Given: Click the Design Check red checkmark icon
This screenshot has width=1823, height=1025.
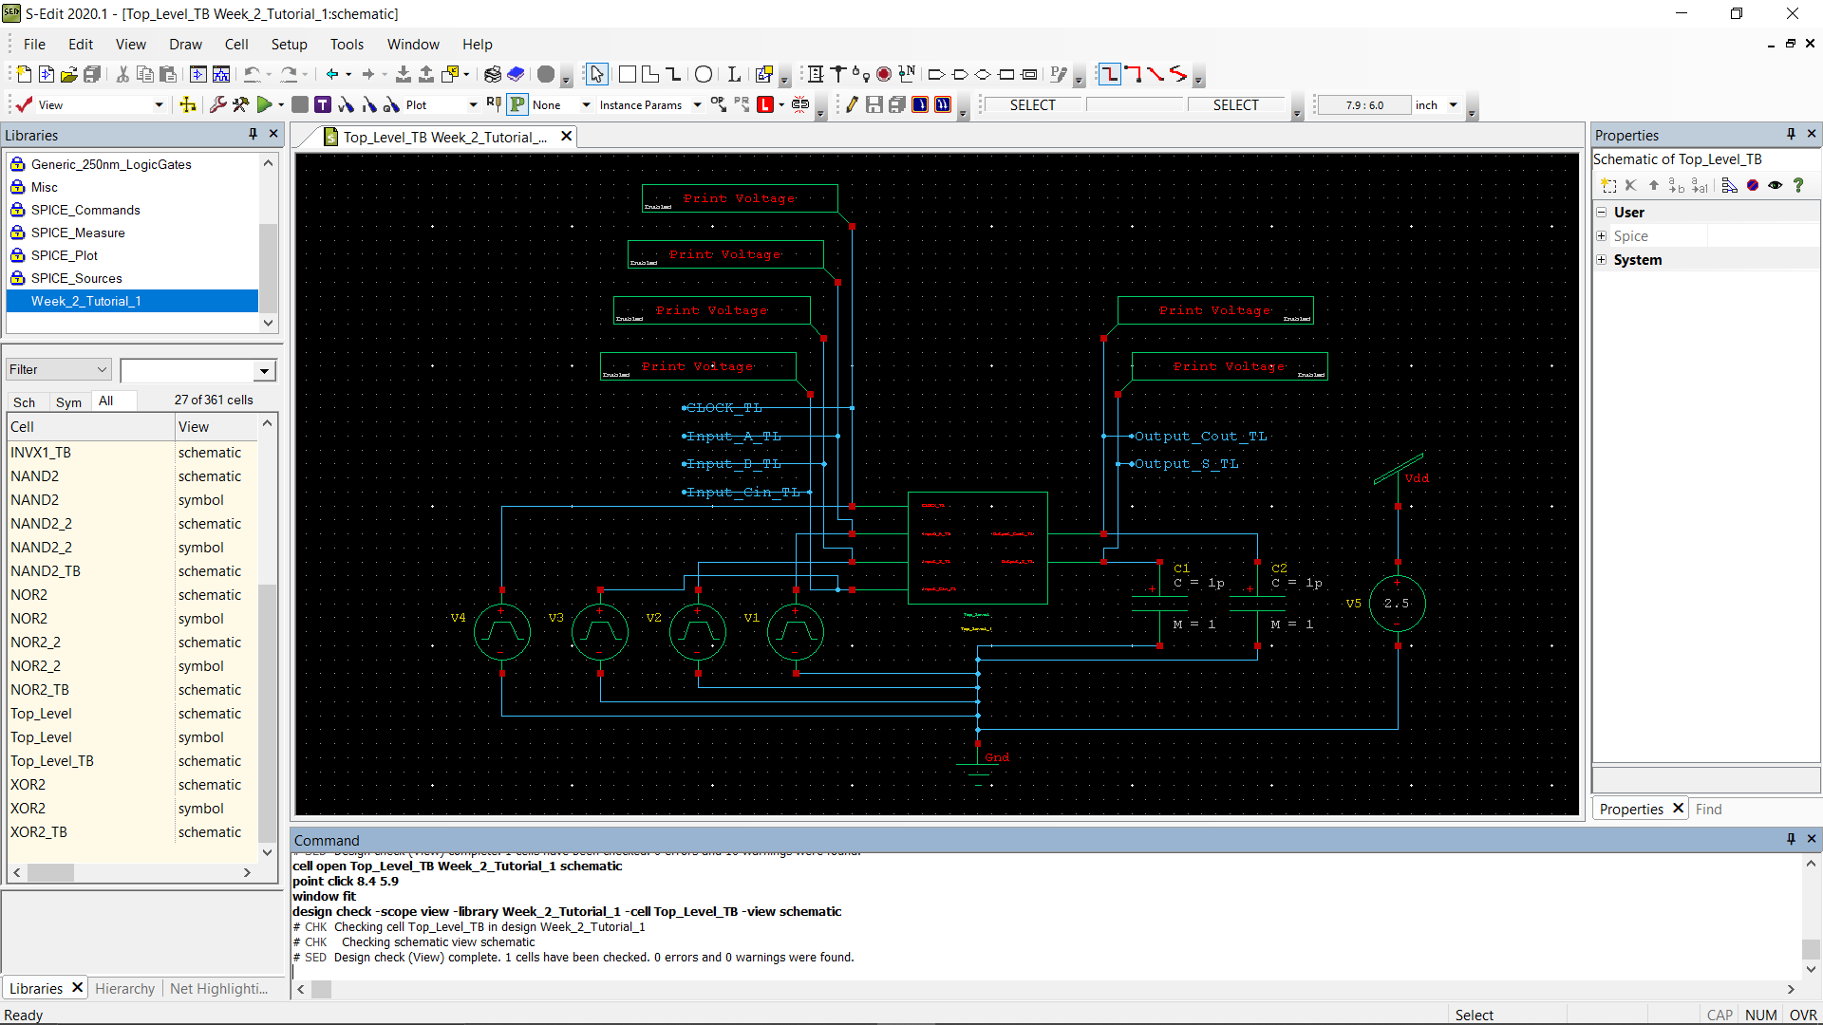Looking at the screenshot, I should (x=23, y=104).
